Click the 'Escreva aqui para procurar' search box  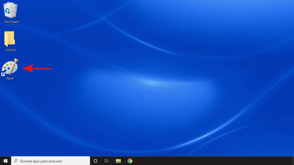point(51,161)
